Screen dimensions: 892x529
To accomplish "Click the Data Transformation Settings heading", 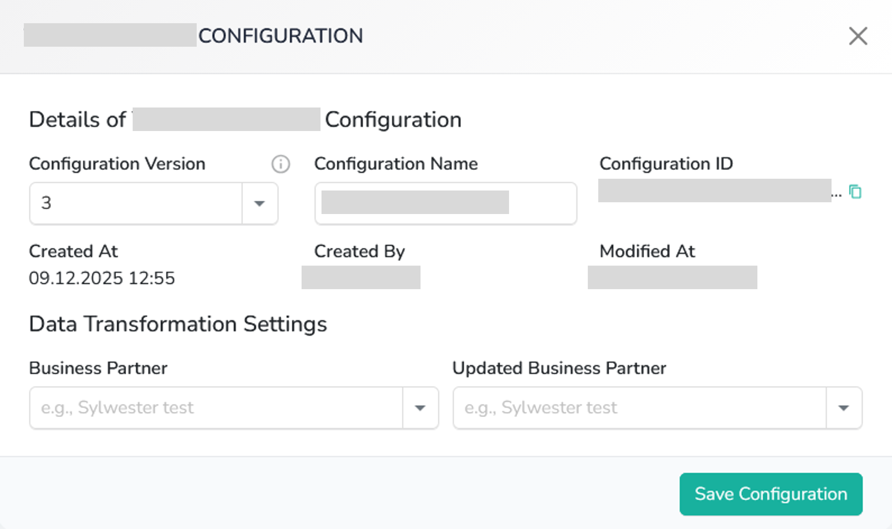I will coord(178,324).
